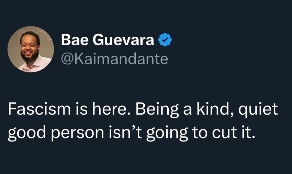292x174 pixels.
Task: Open Bae Guevara's profile picture
Action: (x=31, y=49)
